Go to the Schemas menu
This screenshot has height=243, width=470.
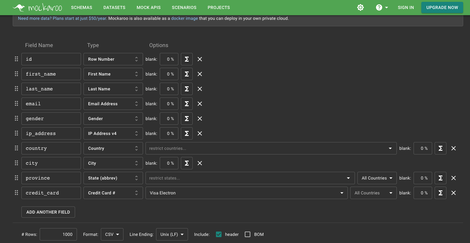coord(82,7)
